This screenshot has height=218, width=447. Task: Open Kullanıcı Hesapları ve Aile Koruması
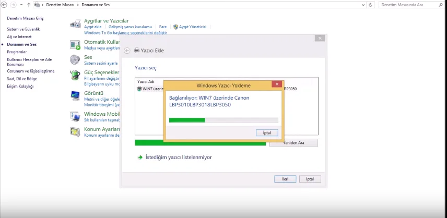(x=29, y=62)
